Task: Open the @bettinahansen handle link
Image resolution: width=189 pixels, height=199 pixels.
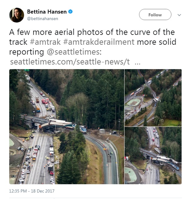Action: coord(43,19)
